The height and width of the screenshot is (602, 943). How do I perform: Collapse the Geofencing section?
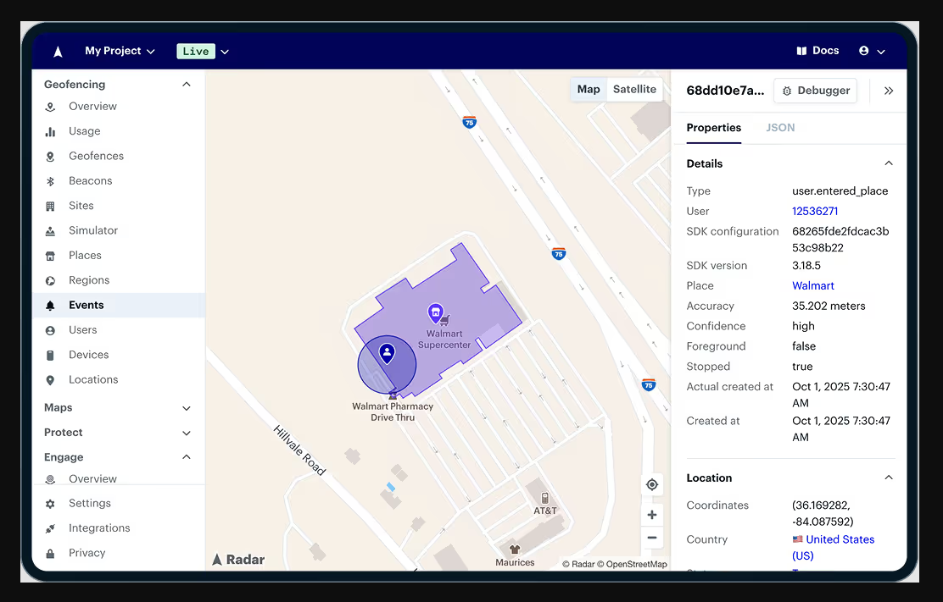(x=187, y=85)
